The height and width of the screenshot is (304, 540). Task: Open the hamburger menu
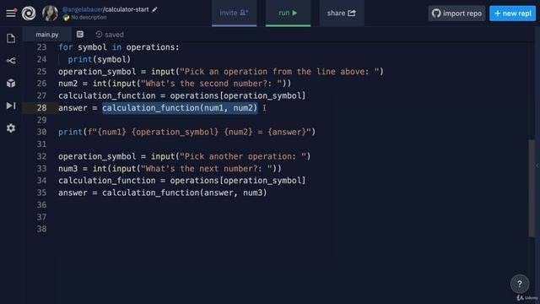coord(11,14)
